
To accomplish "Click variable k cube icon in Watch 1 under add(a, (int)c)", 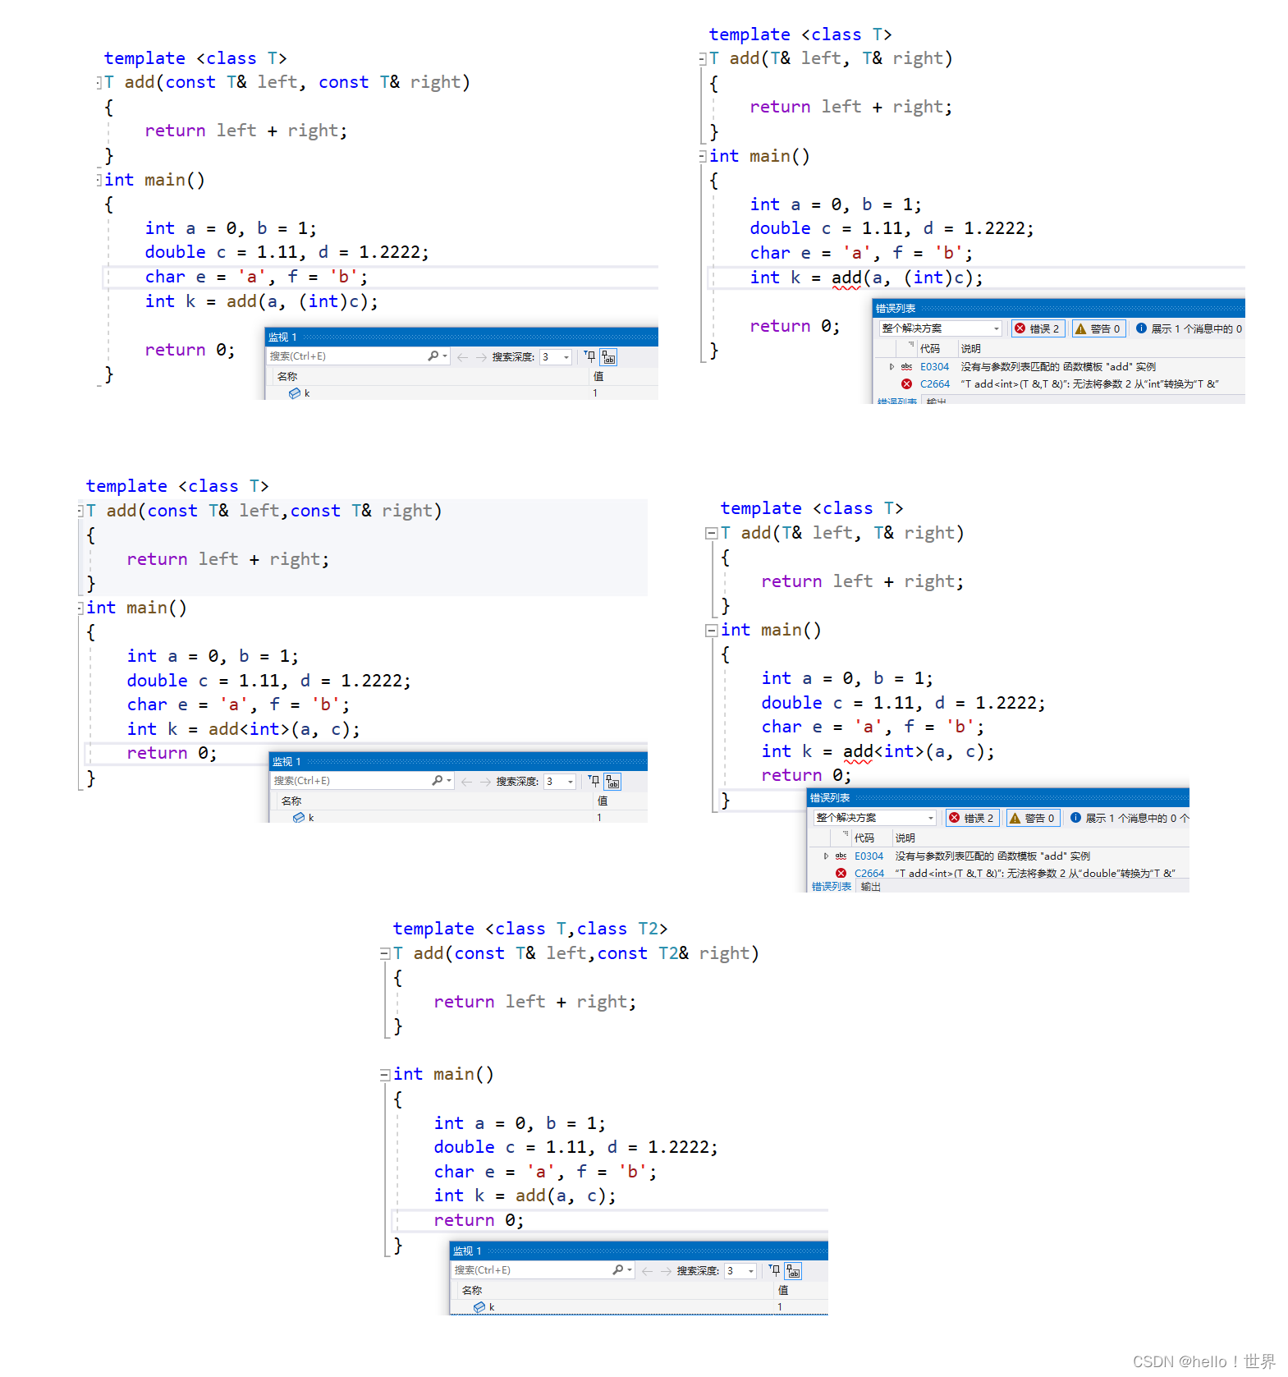I will (x=294, y=393).
